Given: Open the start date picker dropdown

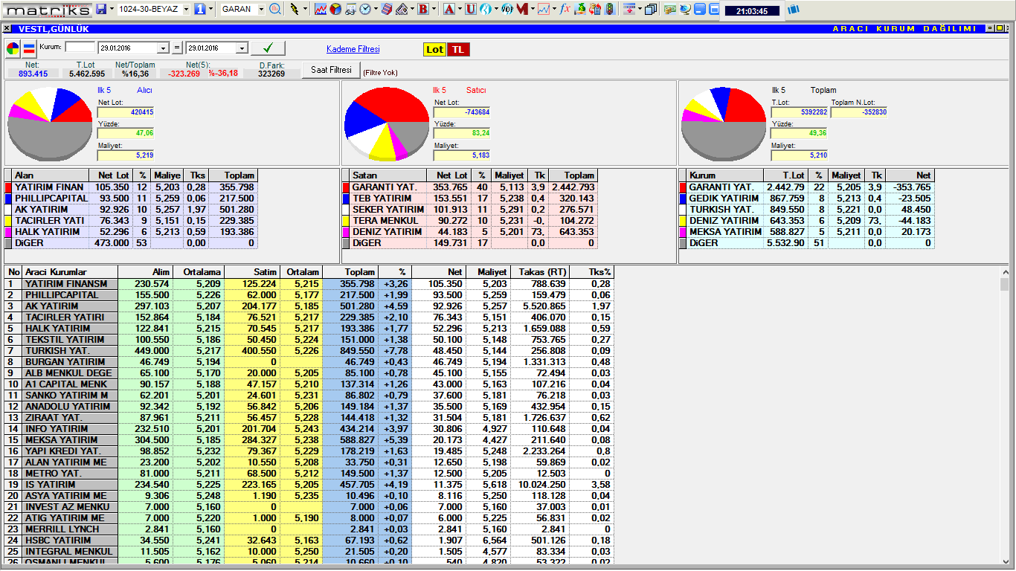Looking at the screenshot, I should coord(163,48).
